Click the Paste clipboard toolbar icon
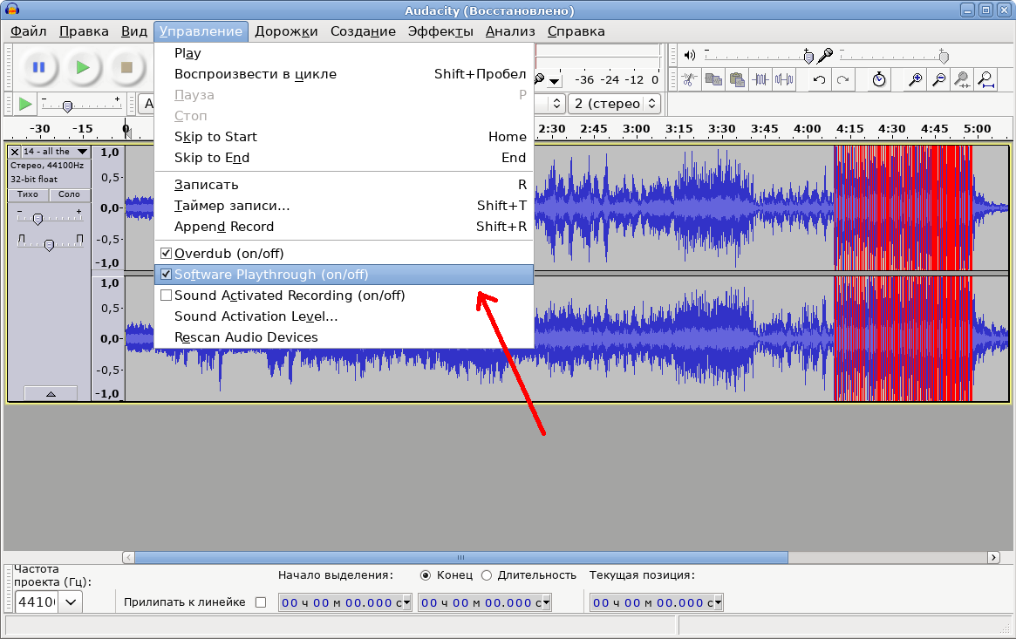 tap(737, 79)
